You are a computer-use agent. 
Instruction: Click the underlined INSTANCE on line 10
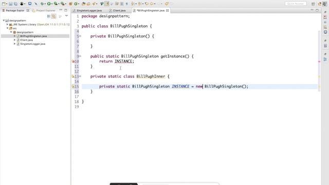click(123, 61)
